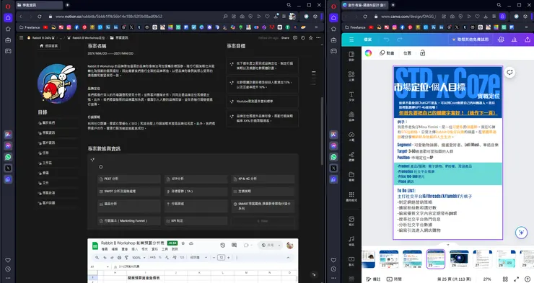Open the new tab button in left browser
This screenshot has width=534, height=283.
[67, 5]
